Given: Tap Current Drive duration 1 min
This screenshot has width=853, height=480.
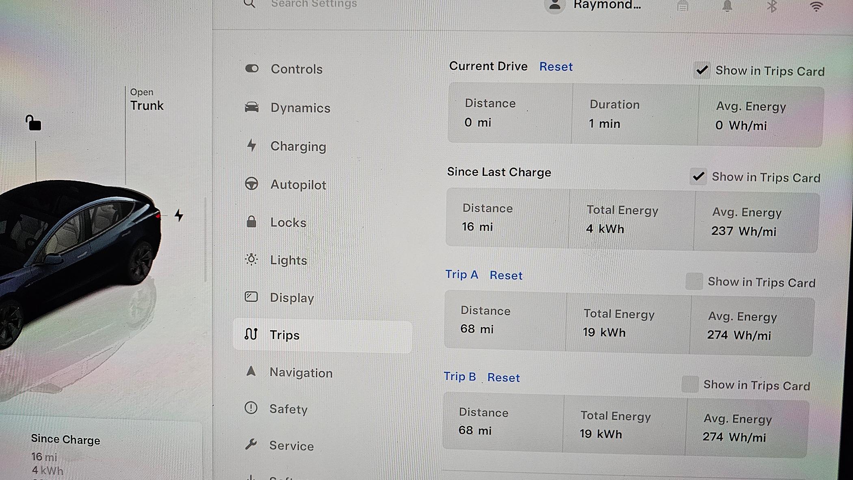Looking at the screenshot, I should pyautogui.click(x=604, y=123).
